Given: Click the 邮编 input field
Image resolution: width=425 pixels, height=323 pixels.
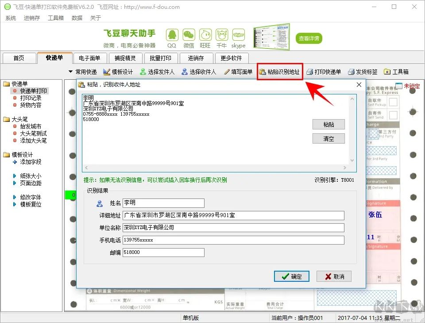Looking at the screenshot, I should coord(163,252).
